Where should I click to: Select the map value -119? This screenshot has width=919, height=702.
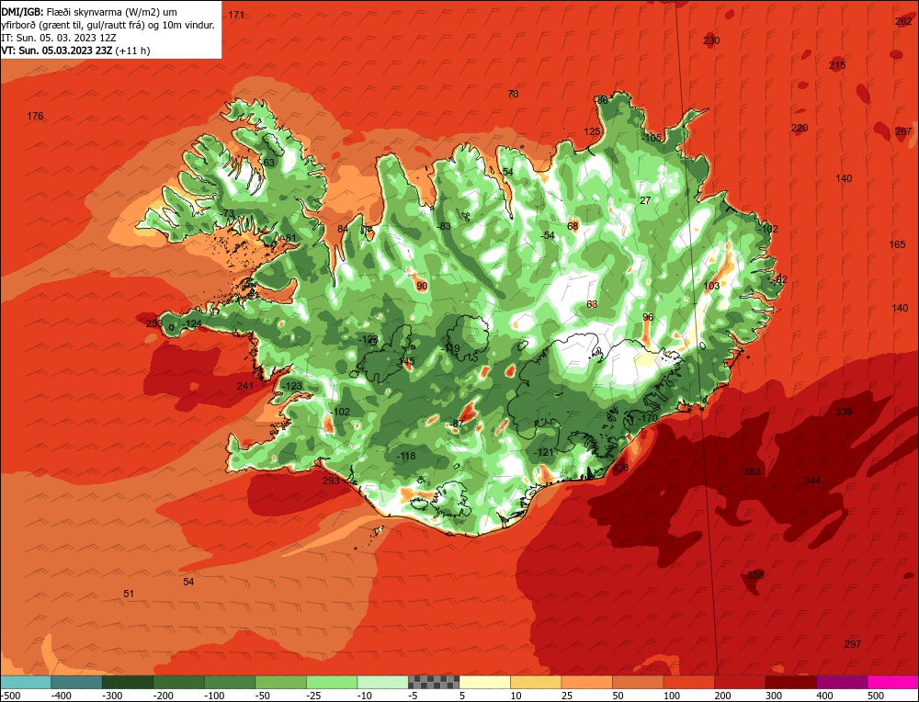[450, 348]
